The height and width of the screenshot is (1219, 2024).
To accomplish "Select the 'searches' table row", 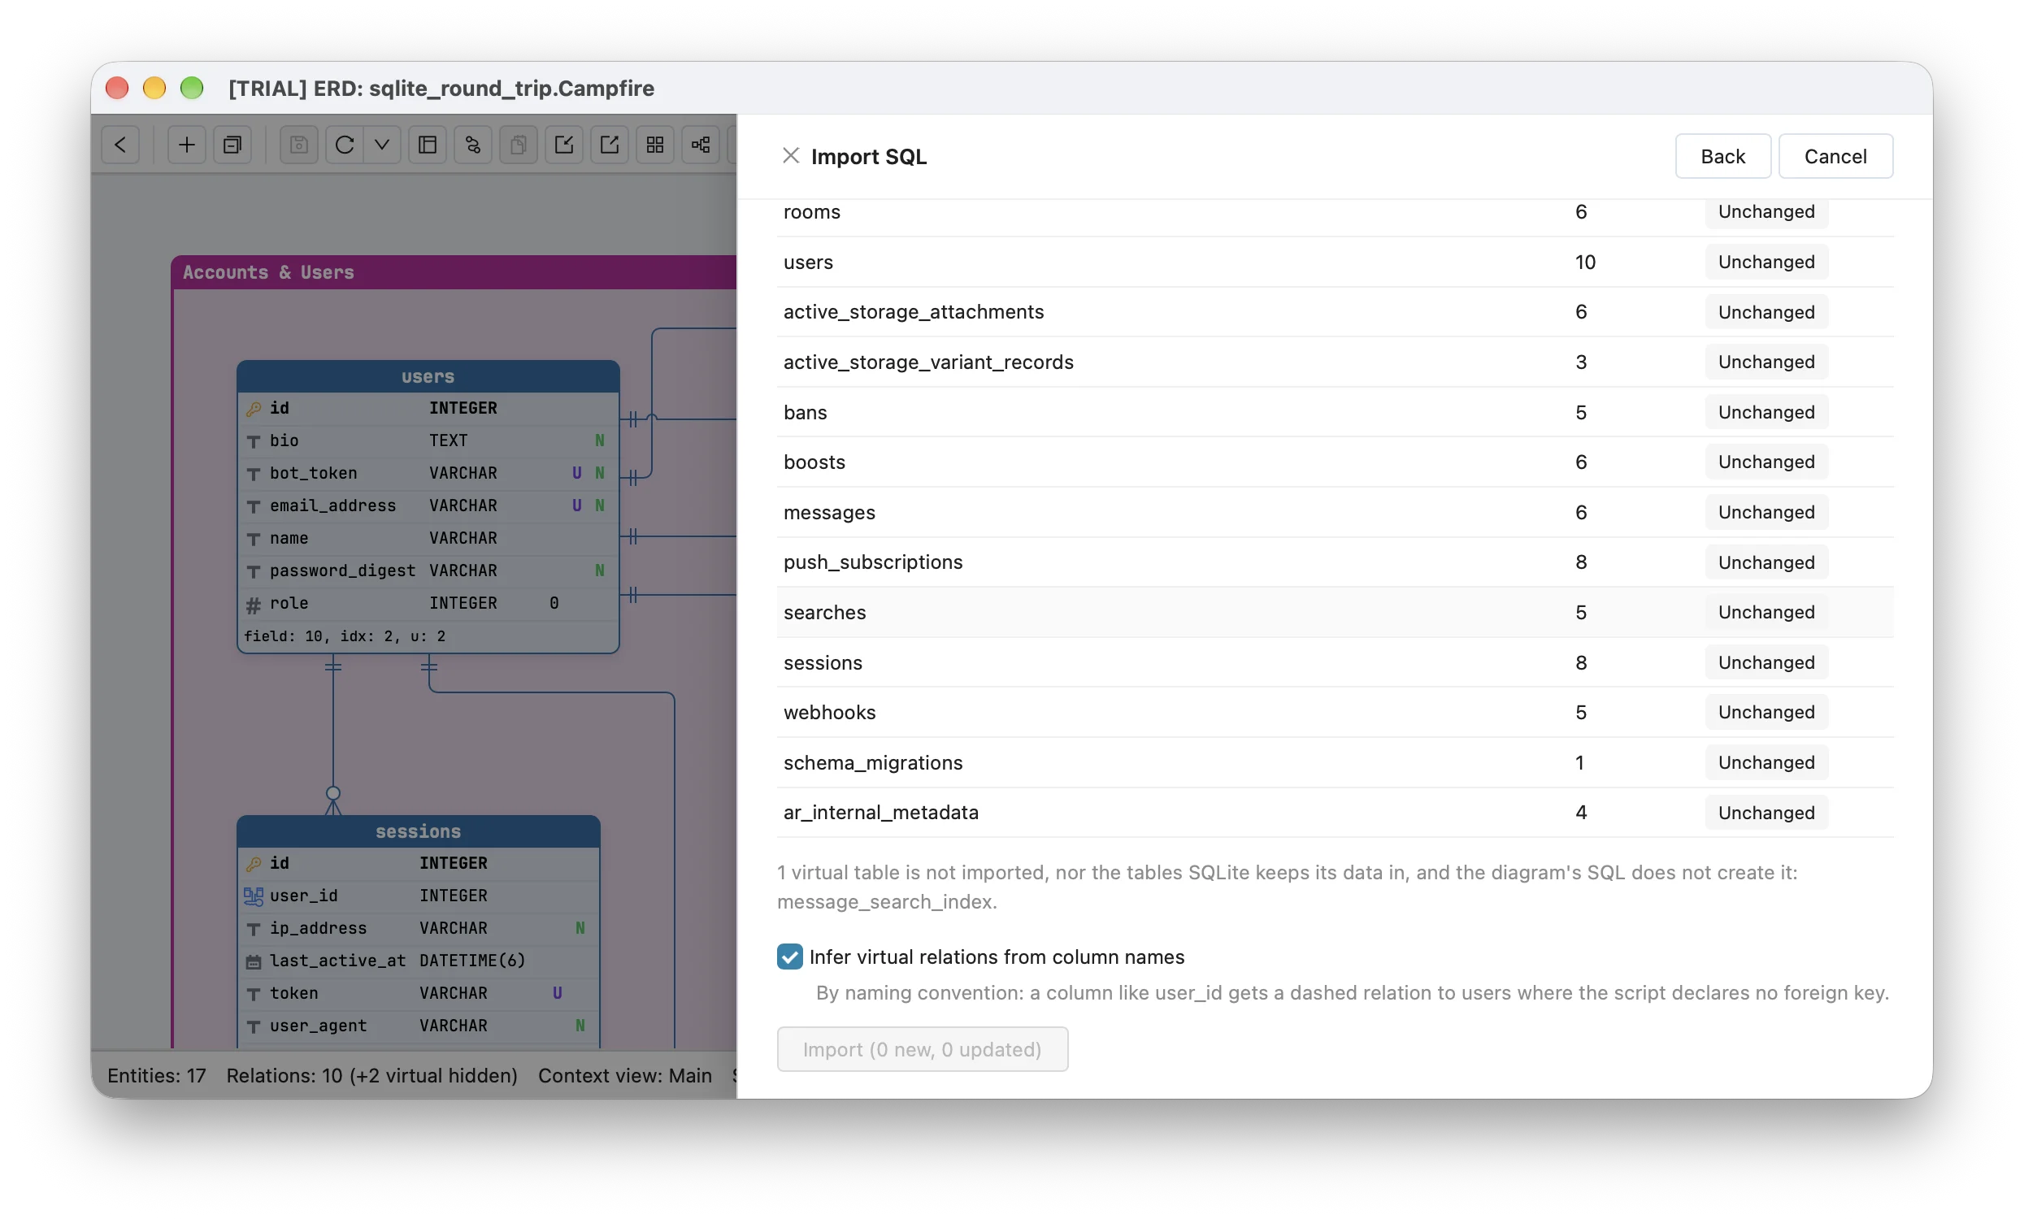I will click(1335, 612).
